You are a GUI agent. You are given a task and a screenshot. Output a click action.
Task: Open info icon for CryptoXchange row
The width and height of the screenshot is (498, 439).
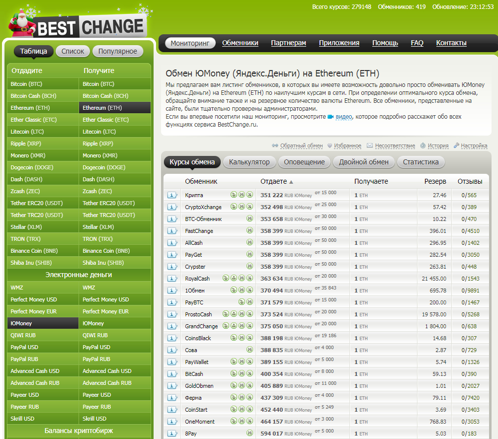[172, 207]
